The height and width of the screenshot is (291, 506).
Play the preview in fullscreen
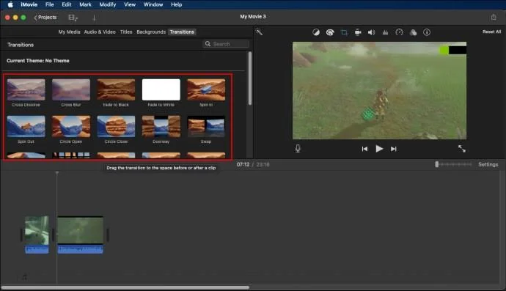coord(462,148)
